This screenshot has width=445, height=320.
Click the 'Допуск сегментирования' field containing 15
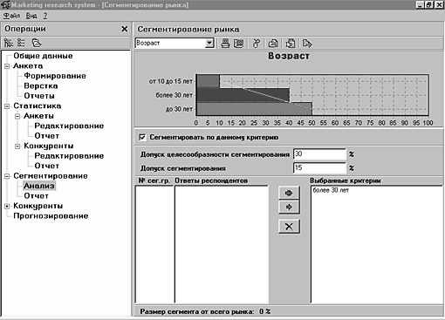pyautogui.click(x=319, y=168)
